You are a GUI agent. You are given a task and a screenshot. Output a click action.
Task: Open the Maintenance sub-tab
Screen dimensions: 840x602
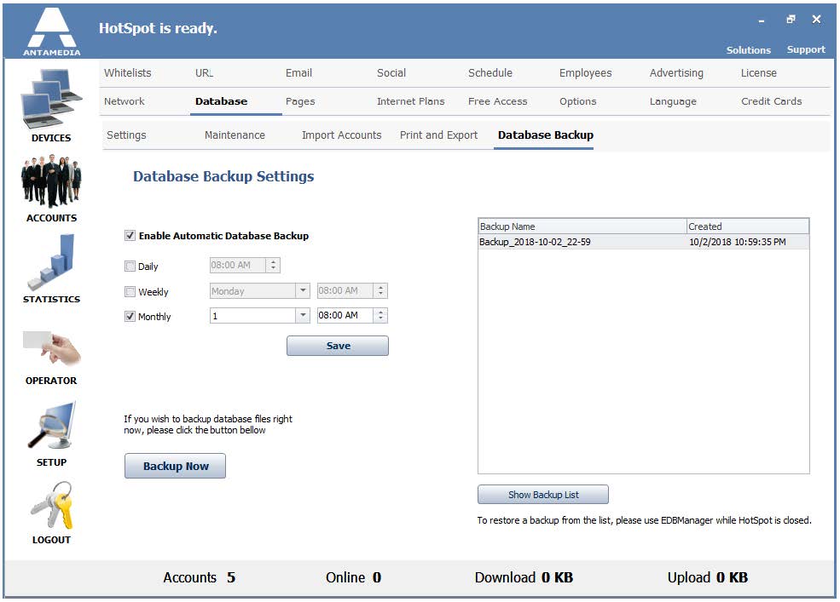[235, 135]
